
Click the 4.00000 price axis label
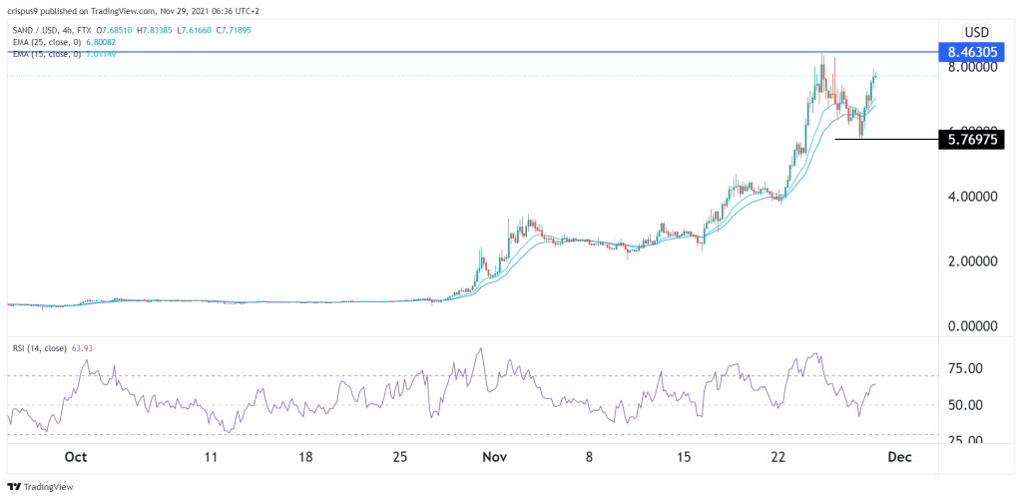point(972,196)
